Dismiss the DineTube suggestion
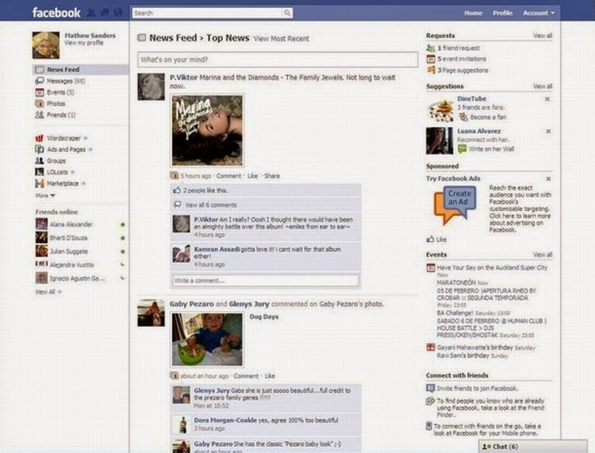Viewport: 595px width, 453px height. pyautogui.click(x=547, y=99)
